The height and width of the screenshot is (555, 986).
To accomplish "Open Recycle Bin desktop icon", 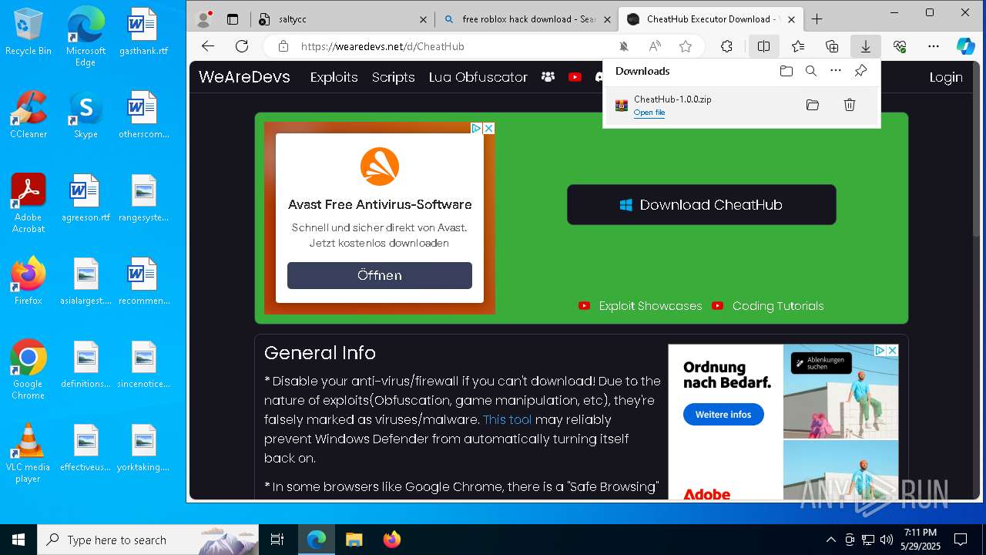I will [29, 33].
